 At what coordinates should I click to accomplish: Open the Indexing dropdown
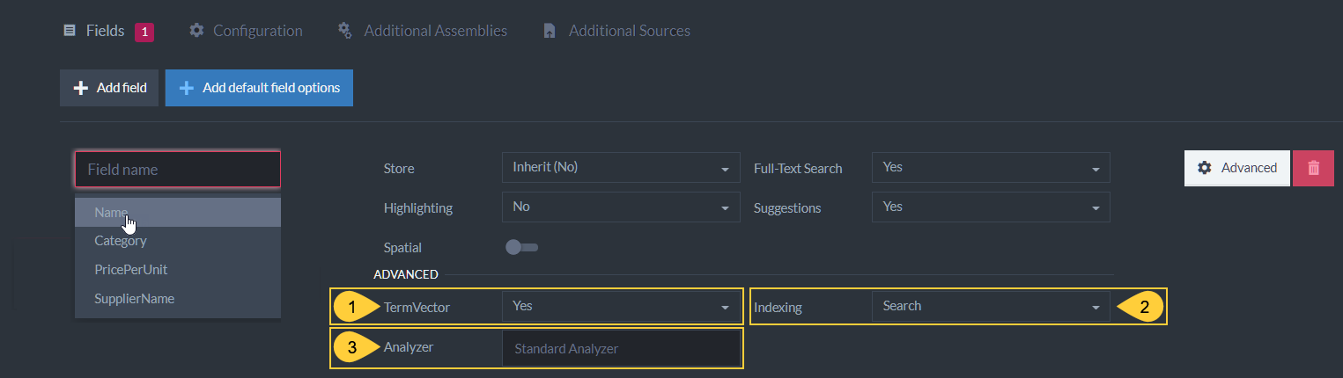(x=991, y=307)
